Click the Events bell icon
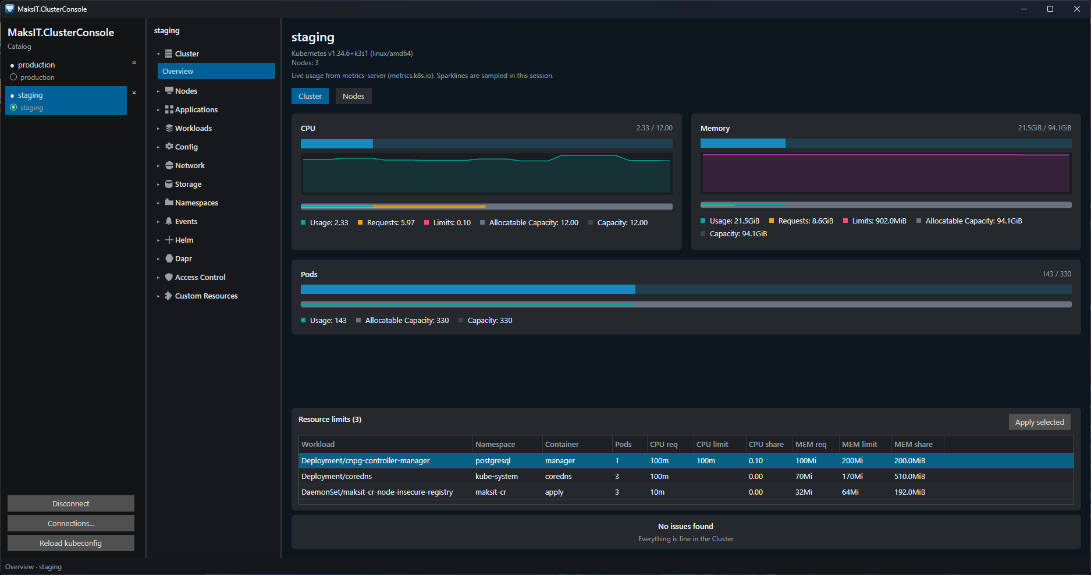 point(169,221)
